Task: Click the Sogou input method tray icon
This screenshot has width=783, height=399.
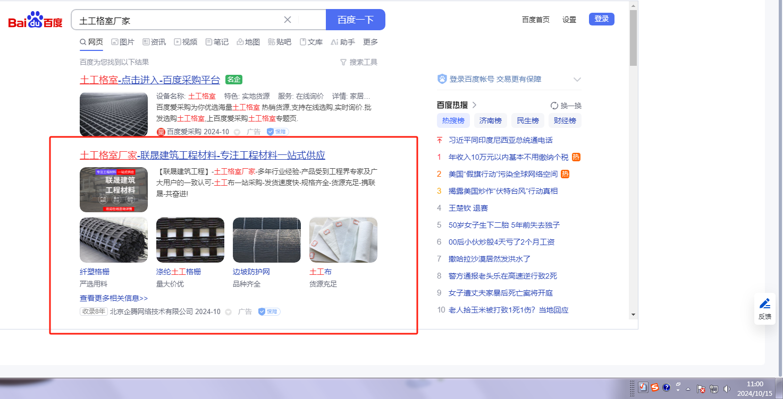Action: (655, 387)
